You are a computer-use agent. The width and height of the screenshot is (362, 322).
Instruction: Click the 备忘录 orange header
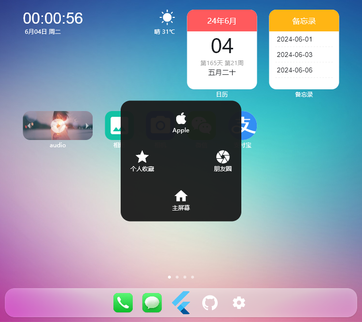[x=304, y=21]
